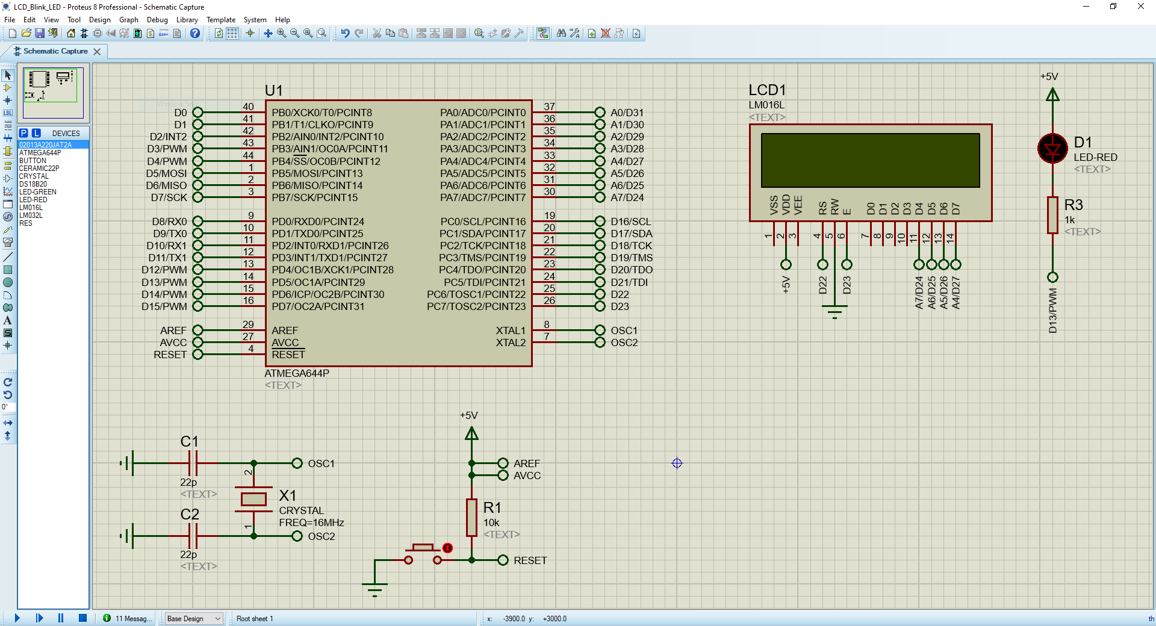Select the 2D Text (A) tool
The image size is (1156, 626).
pos(8,320)
